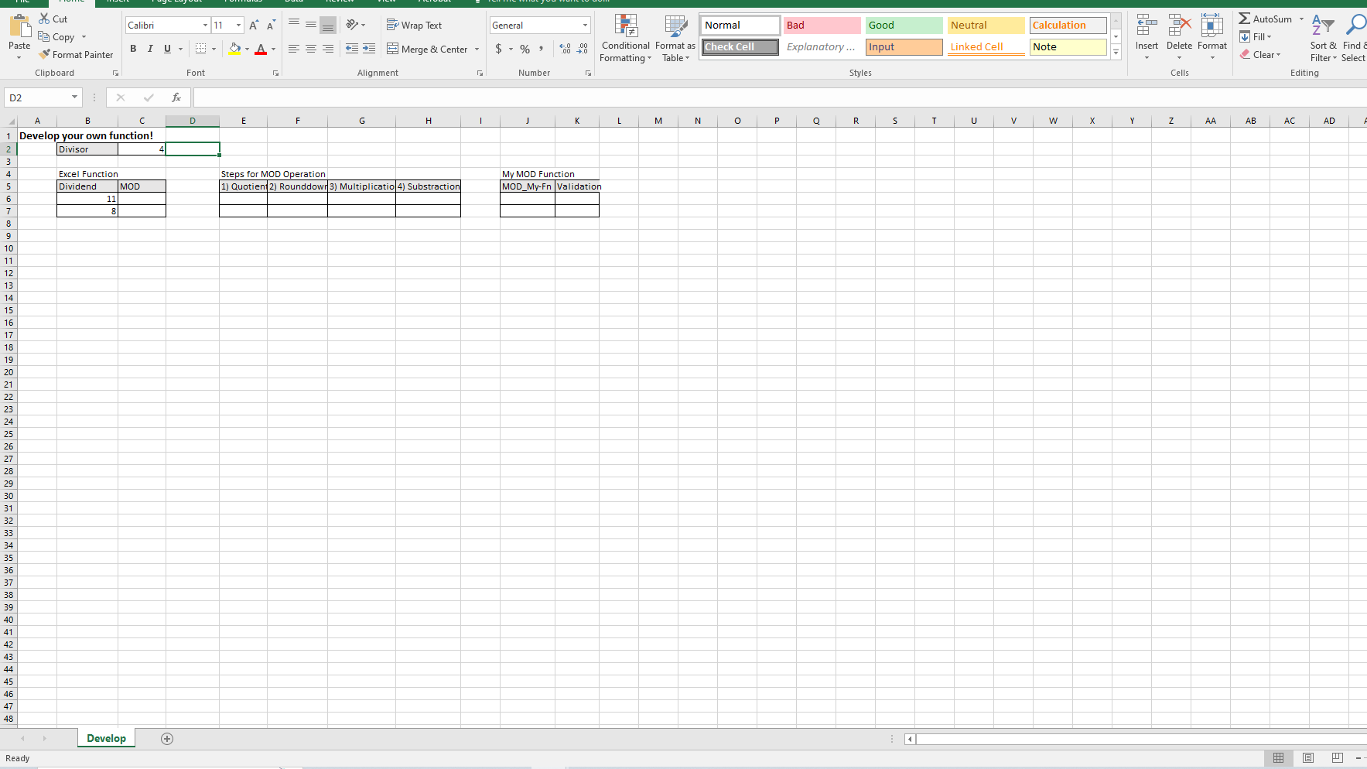Select the Format Painter tool
1367x769 pixels.
tap(76, 54)
